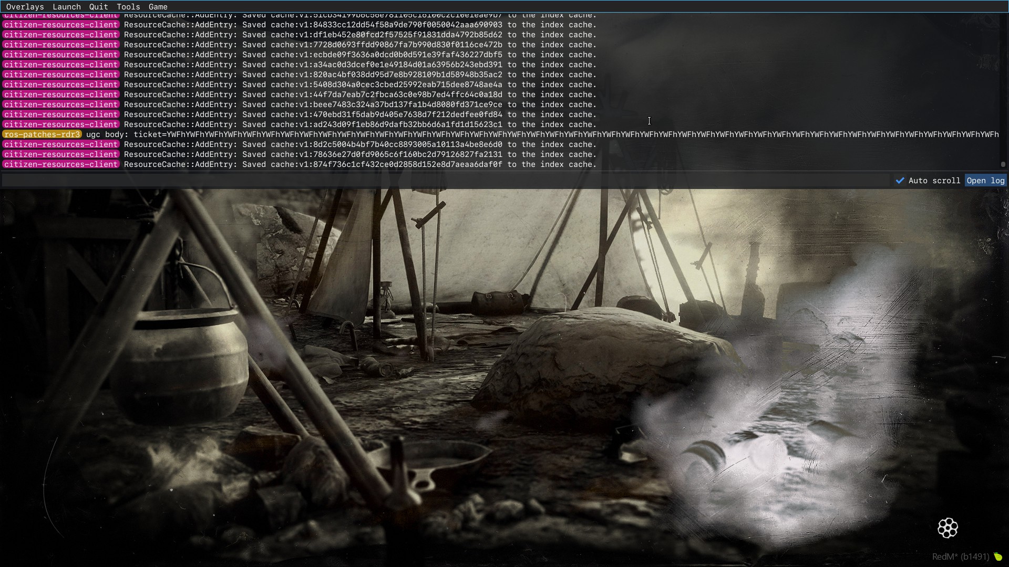Open the Tools menu
This screenshot has width=1009, height=567.
coord(128,7)
